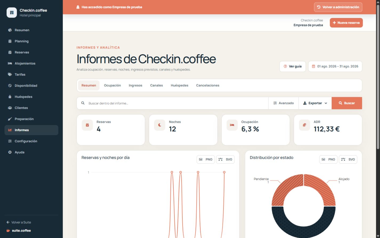Expand the Exportar dropdown
380x238 pixels.
pos(315,103)
